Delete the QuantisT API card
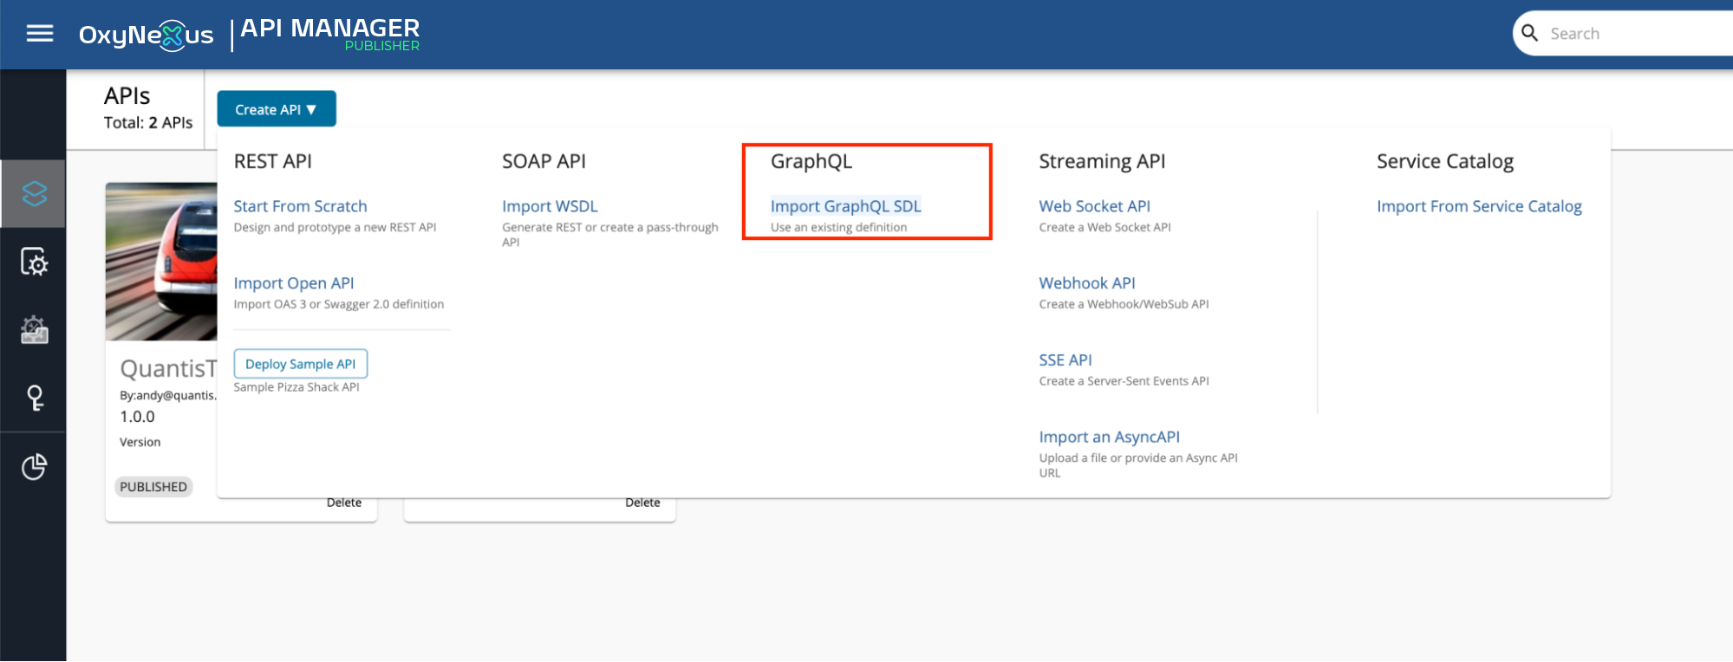The width and height of the screenshot is (1733, 662). pos(344,503)
